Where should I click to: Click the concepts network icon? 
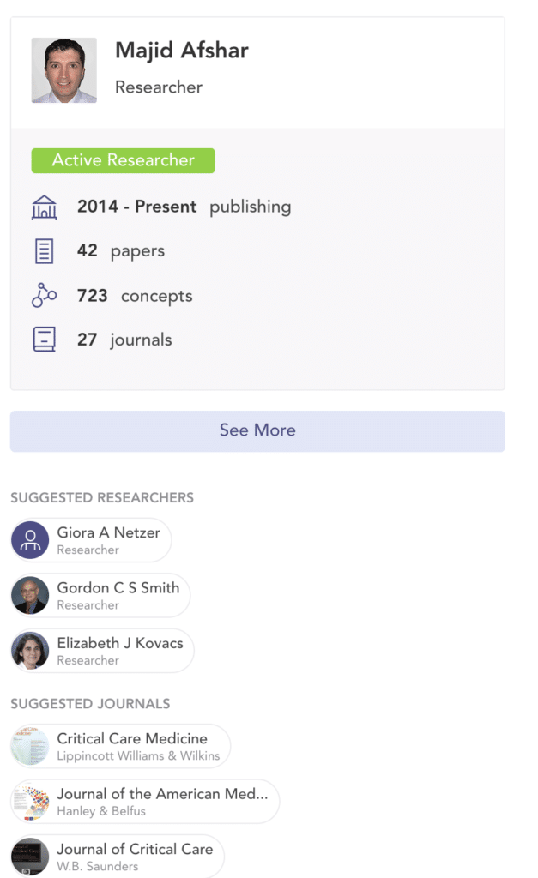coord(45,295)
